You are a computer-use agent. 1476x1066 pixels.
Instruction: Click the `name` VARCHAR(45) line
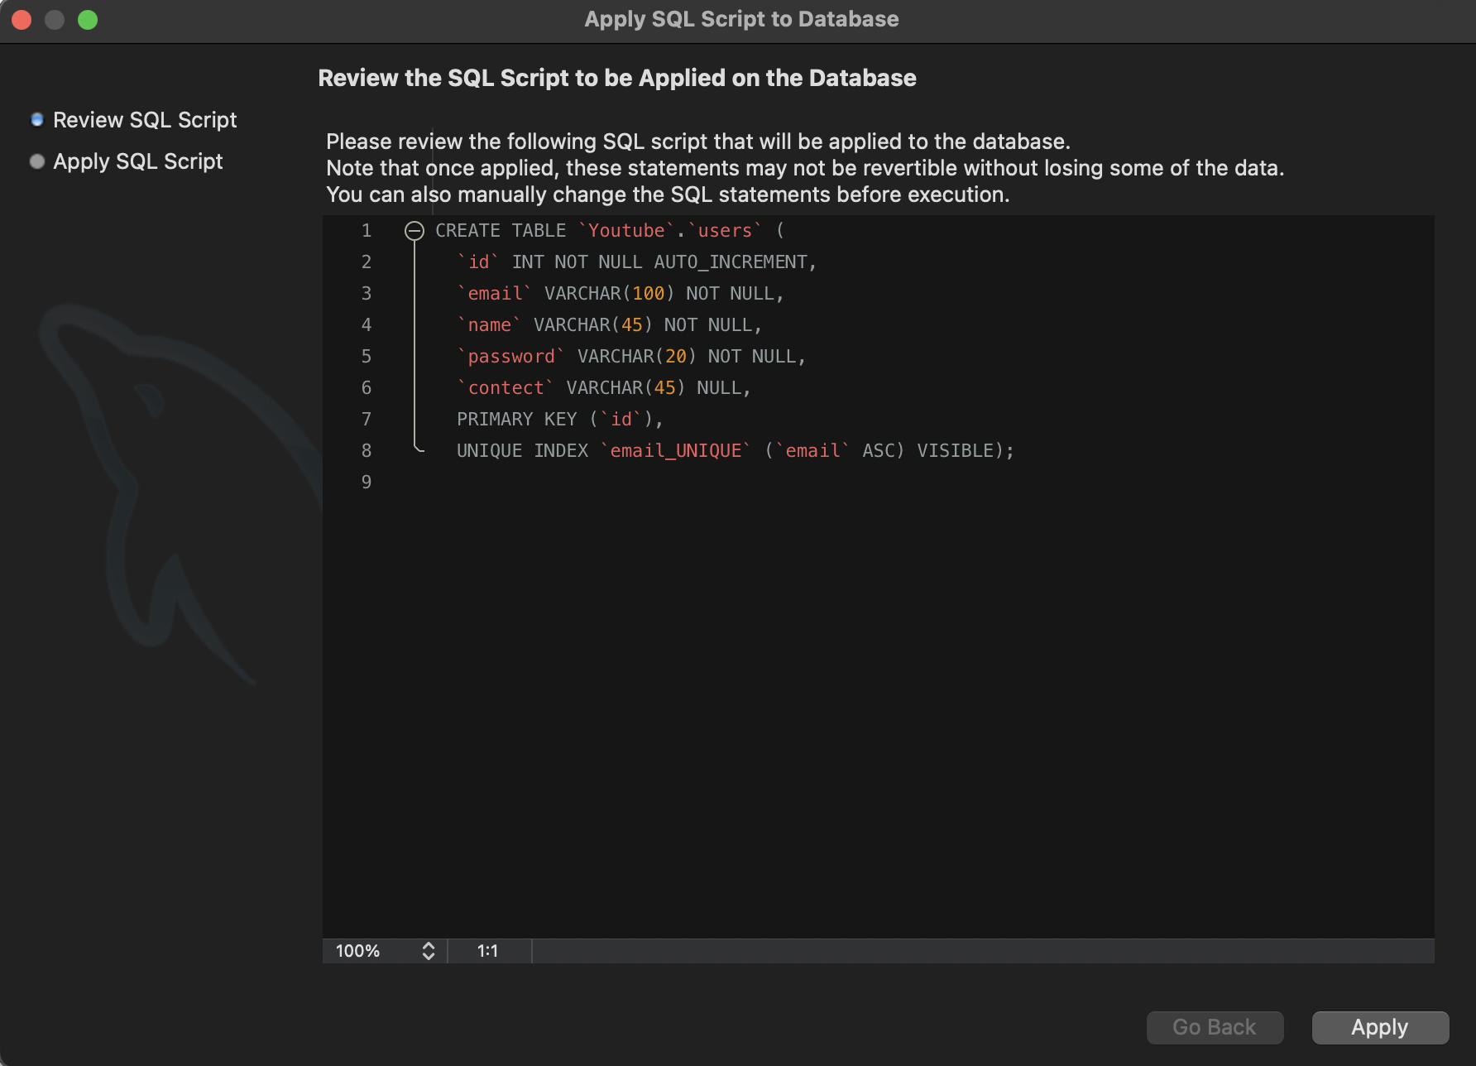(609, 325)
